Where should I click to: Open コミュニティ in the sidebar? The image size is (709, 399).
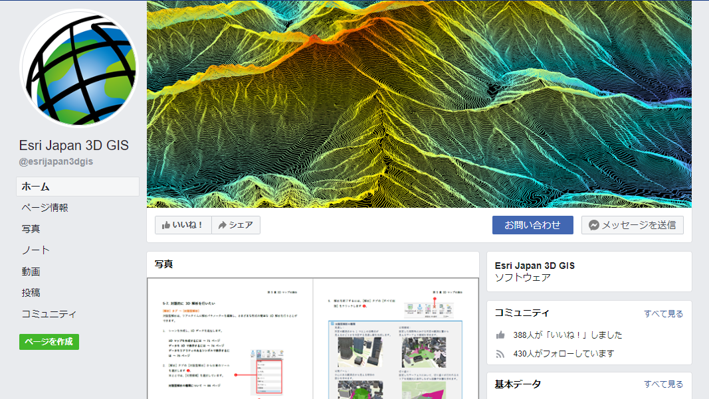pyautogui.click(x=49, y=314)
